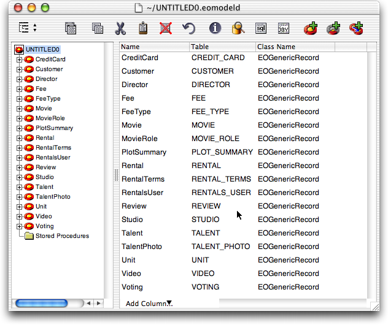The image size is (388, 325).
Task: Expand the PlotSummary entity in tree
Action: click(19, 128)
